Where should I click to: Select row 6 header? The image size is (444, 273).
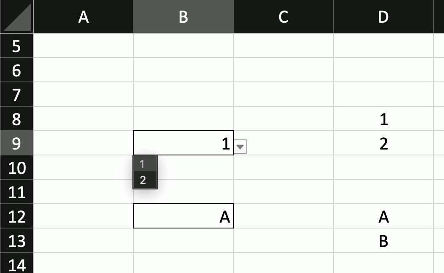pyautogui.click(x=16, y=70)
